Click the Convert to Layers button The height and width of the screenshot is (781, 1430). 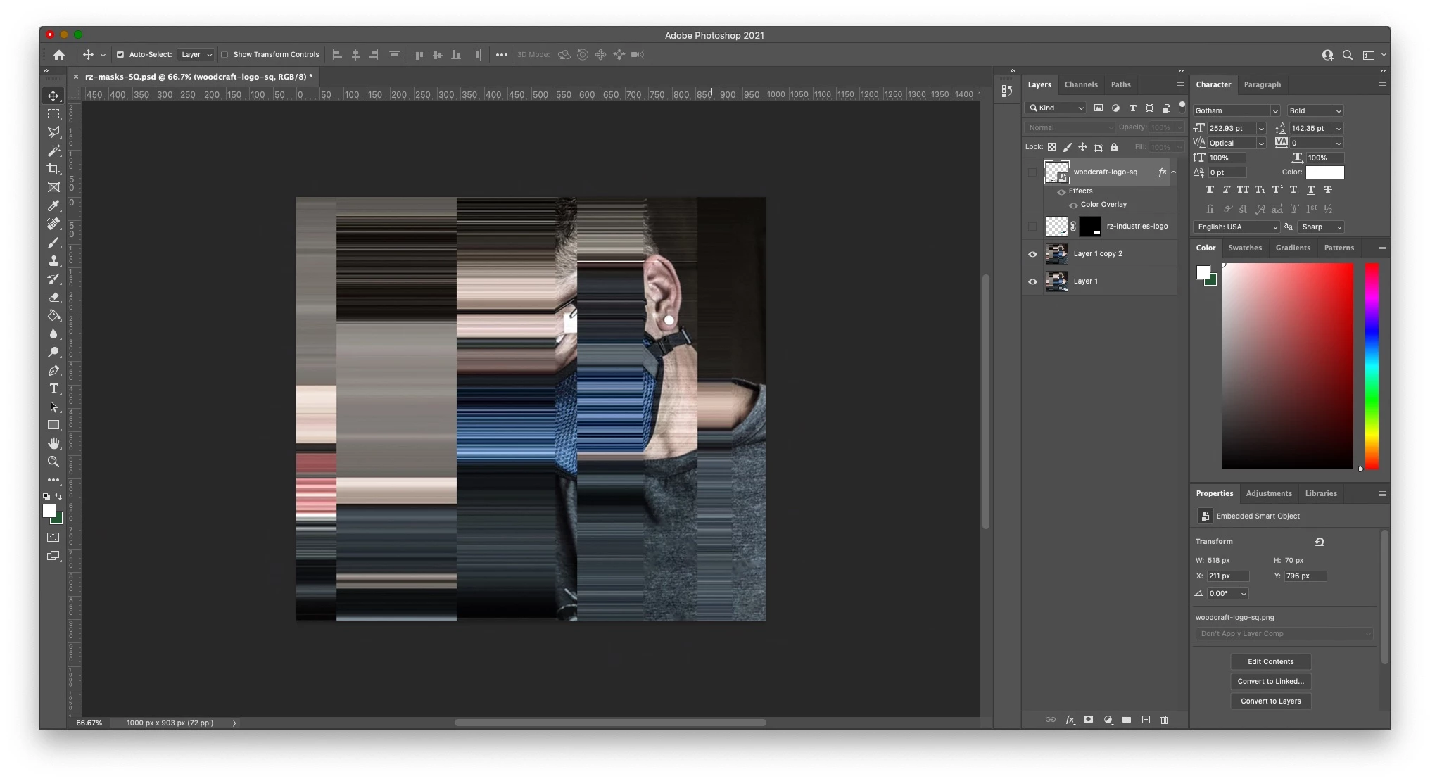coord(1270,701)
